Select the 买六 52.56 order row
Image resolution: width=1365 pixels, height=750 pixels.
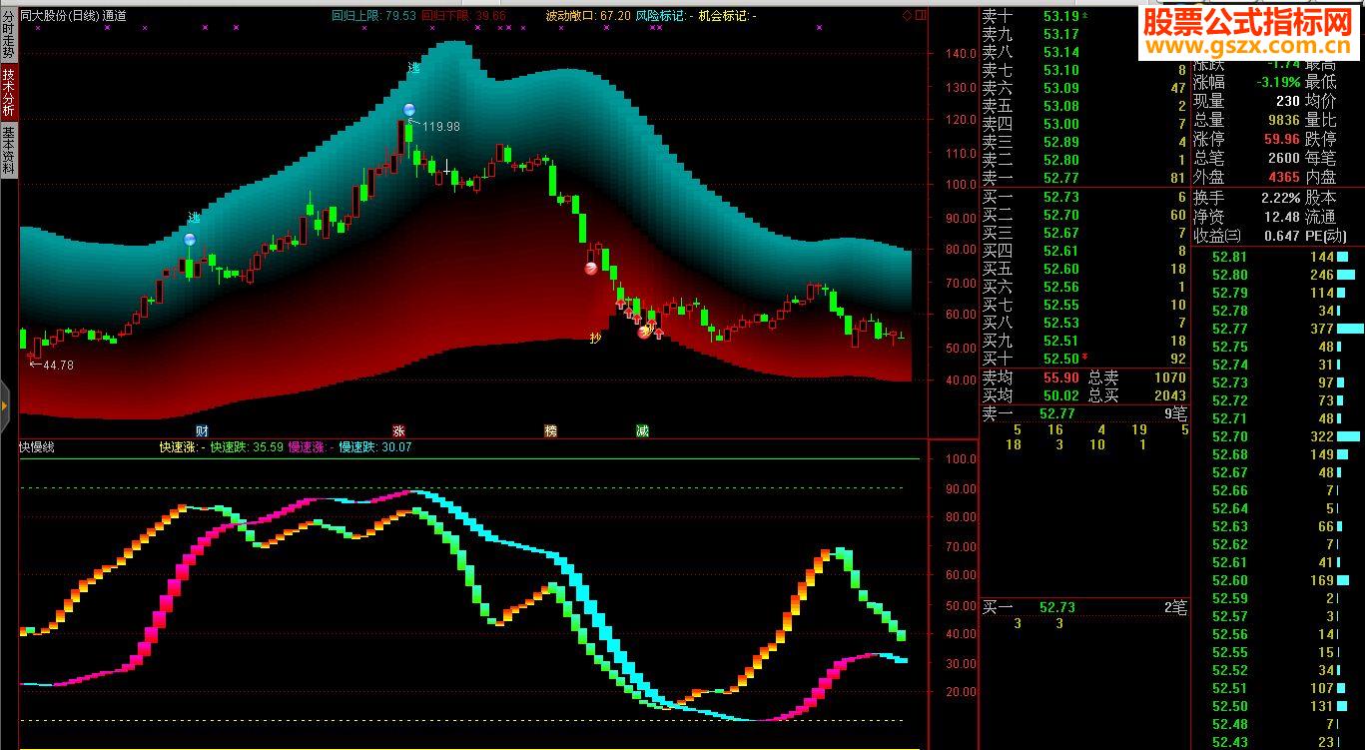coord(1083,287)
